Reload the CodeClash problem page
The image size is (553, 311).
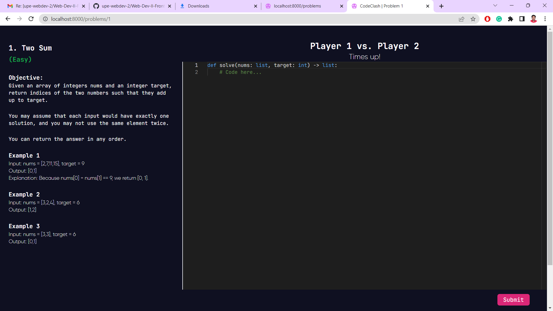[31, 19]
